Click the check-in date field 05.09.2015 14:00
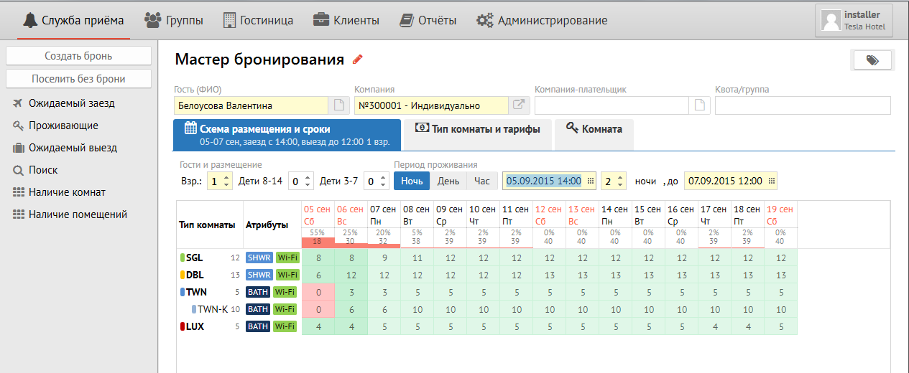This screenshot has width=909, height=373. [x=549, y=181]
